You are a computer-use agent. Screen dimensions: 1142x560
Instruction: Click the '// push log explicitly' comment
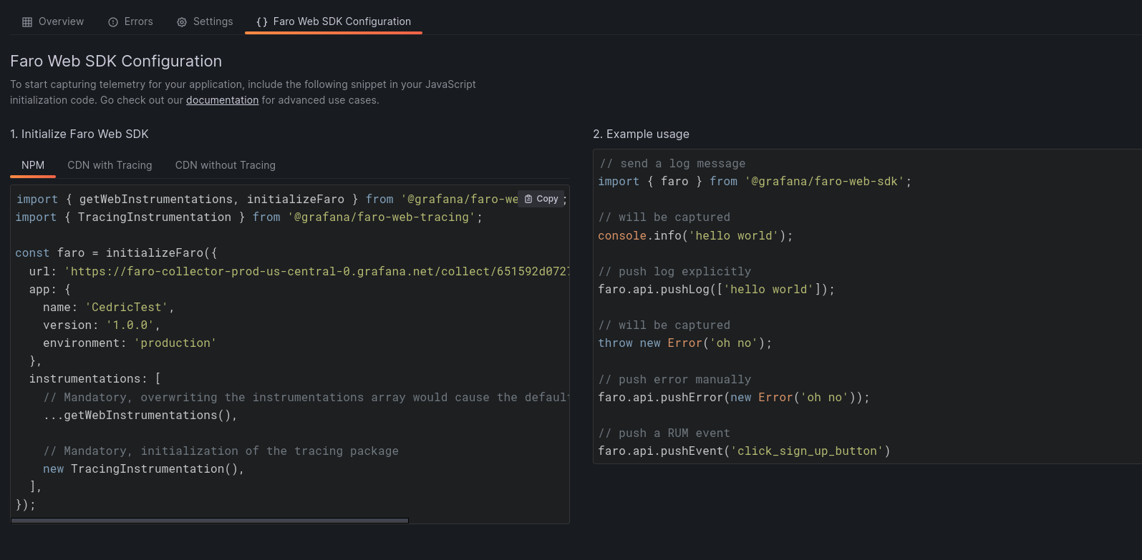click(675, 272)
